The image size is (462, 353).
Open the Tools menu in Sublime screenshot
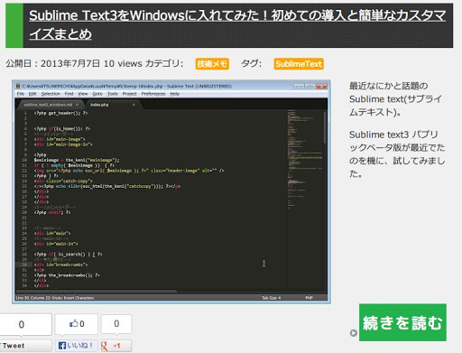coord(113,94)
